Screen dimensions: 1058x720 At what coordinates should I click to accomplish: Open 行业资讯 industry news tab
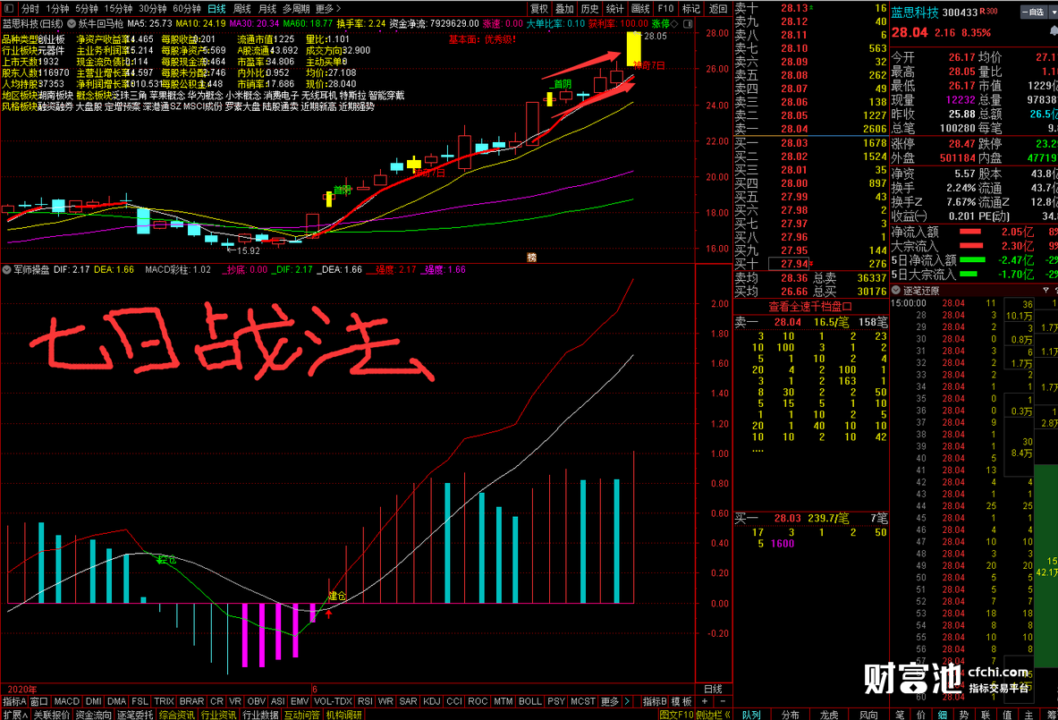(x=218, y=715)
